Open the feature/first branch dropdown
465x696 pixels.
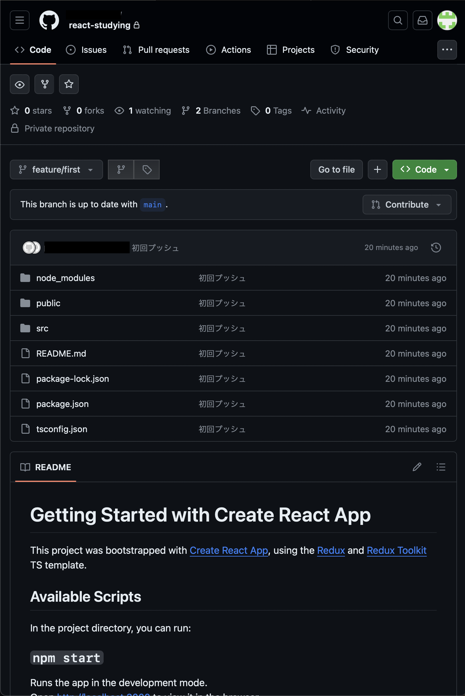(x=56, y=170)
